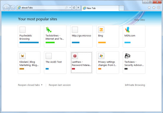Open the TechAirlines - Internet and Te... title
Viewport: 163px width, 113px height.
pos(55,37)
